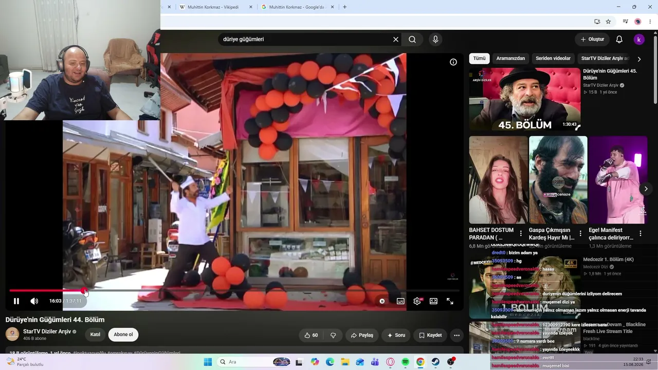Open options for Ege! Manifest short
The height and width of the screenshot is (370, 658).
pos(641,233)
